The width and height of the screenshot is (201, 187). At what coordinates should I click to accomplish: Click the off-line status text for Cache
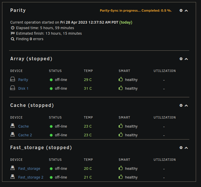[x=61, y=126]
